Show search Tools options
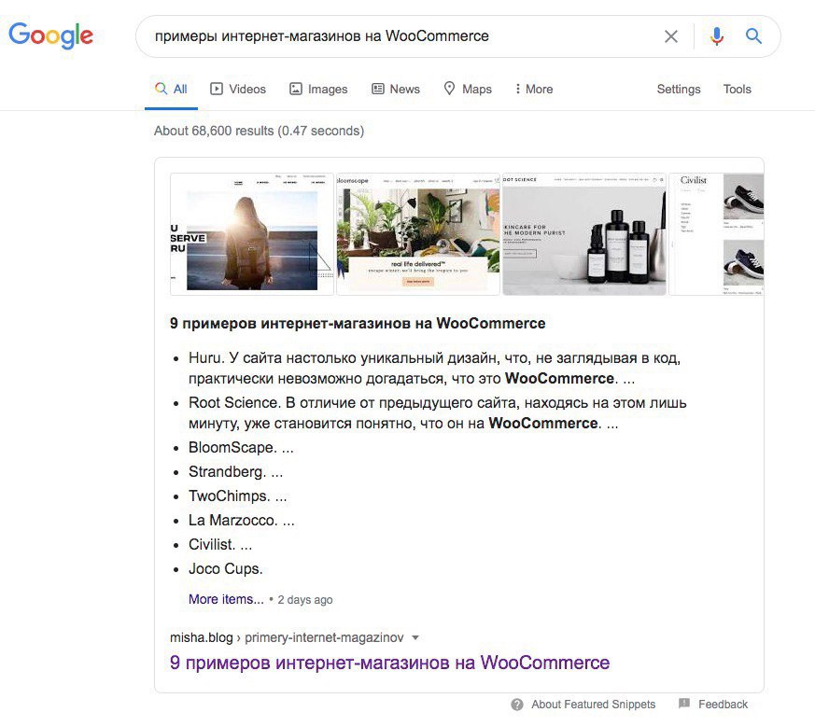This screenshot has width=815, height=726. [737, 89]
